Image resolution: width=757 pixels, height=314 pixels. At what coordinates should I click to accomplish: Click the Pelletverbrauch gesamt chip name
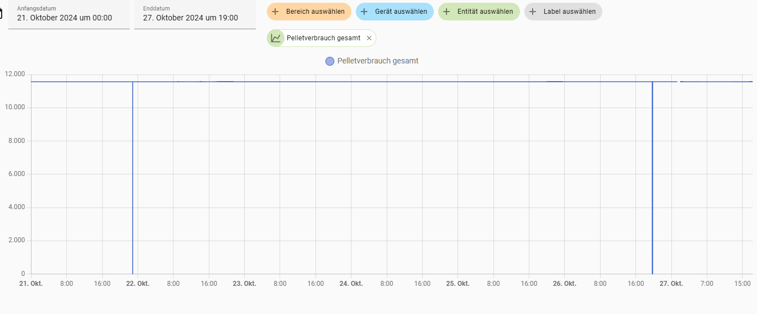pos(323,38)
